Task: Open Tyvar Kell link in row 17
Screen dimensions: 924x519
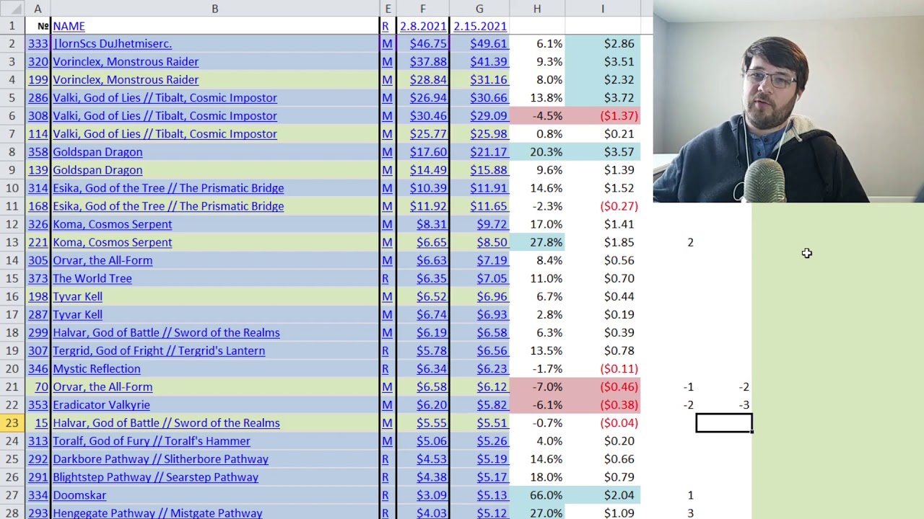Action: pos(77,314)
